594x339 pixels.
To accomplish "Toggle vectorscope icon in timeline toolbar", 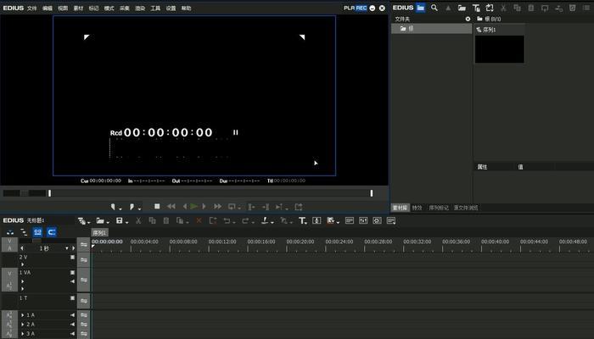I will point(377,220).
